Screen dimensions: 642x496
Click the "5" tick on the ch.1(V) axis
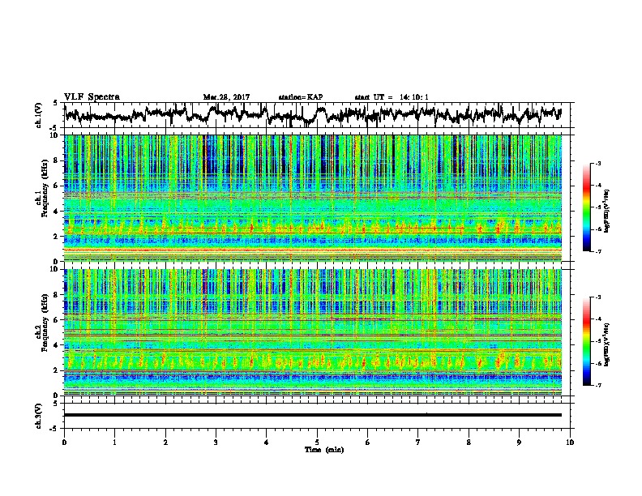(x=56, y=103)
